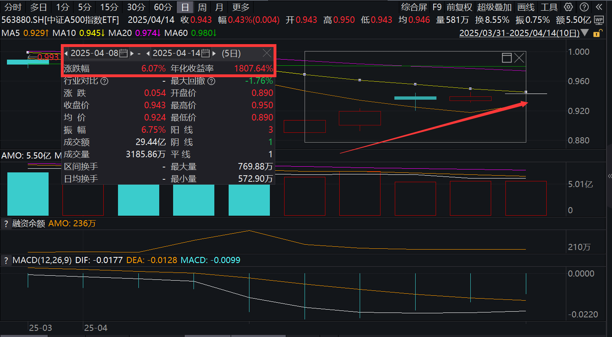Open the settings gear icon
612x337 pixels.
pos(568,7)
